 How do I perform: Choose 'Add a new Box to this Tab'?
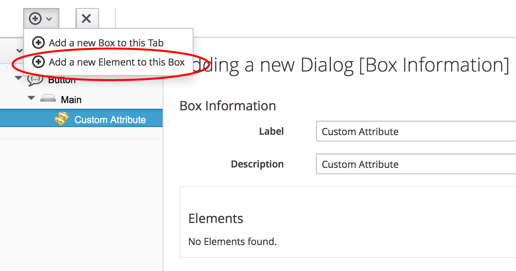(106, 43)
